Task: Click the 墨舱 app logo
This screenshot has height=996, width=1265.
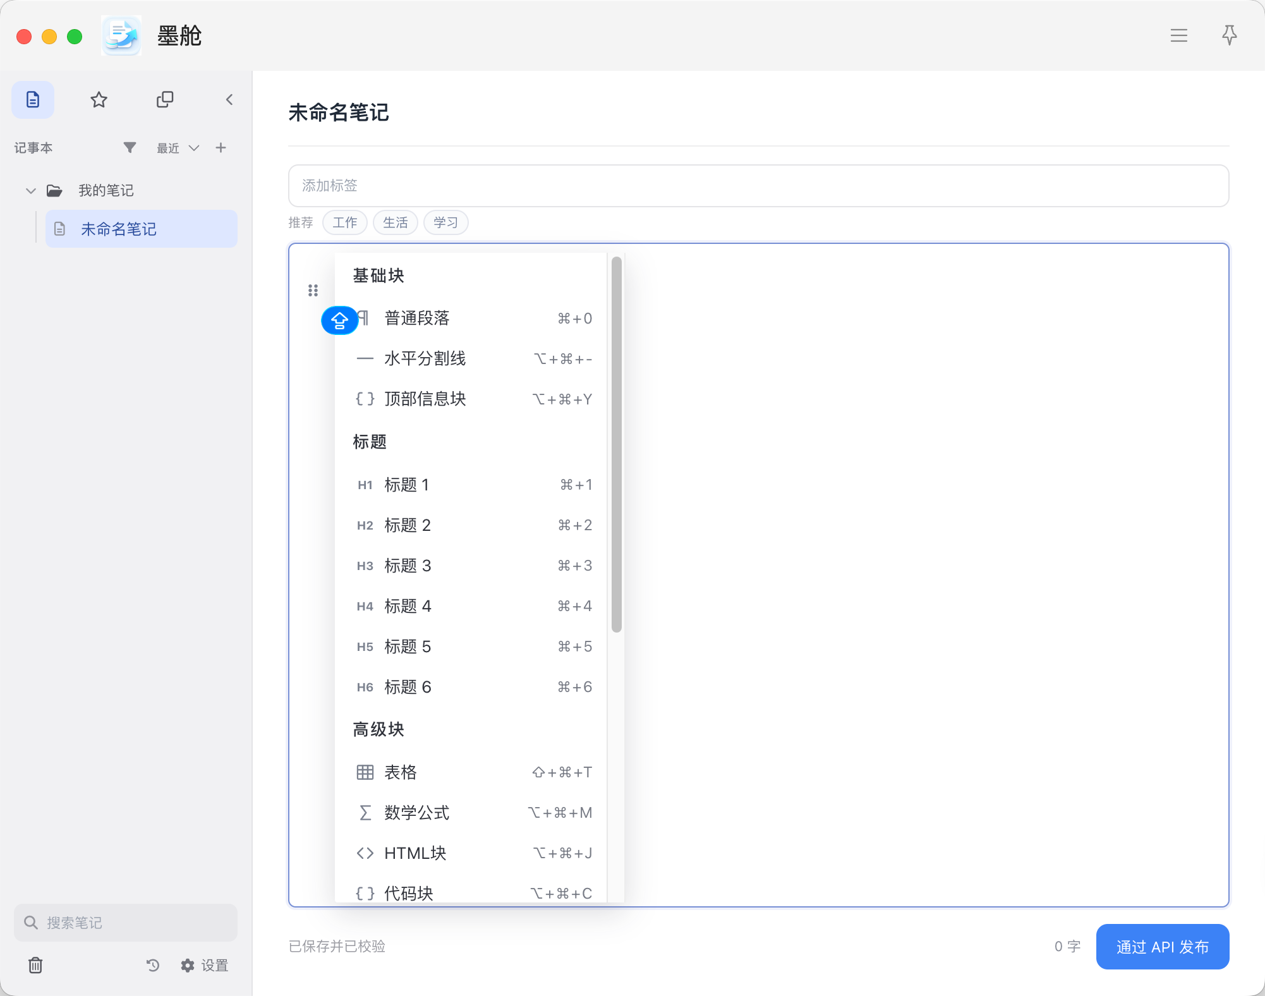Action: (121, 35)
